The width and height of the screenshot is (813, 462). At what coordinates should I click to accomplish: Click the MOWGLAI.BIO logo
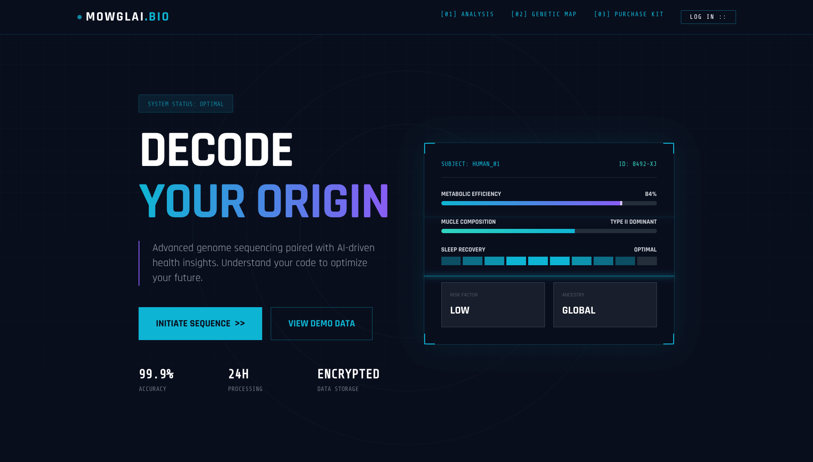pos(127,17)
